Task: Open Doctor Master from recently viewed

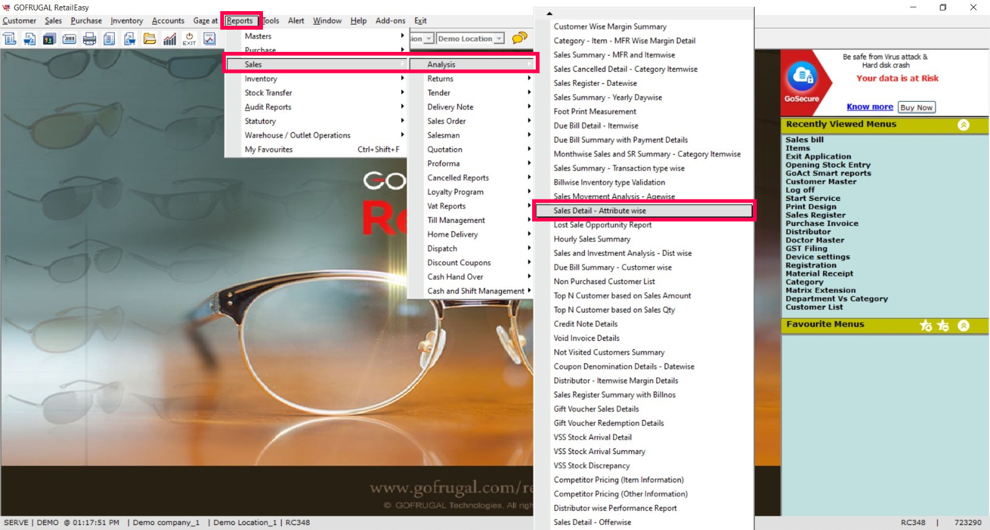Action: [815, 240]
